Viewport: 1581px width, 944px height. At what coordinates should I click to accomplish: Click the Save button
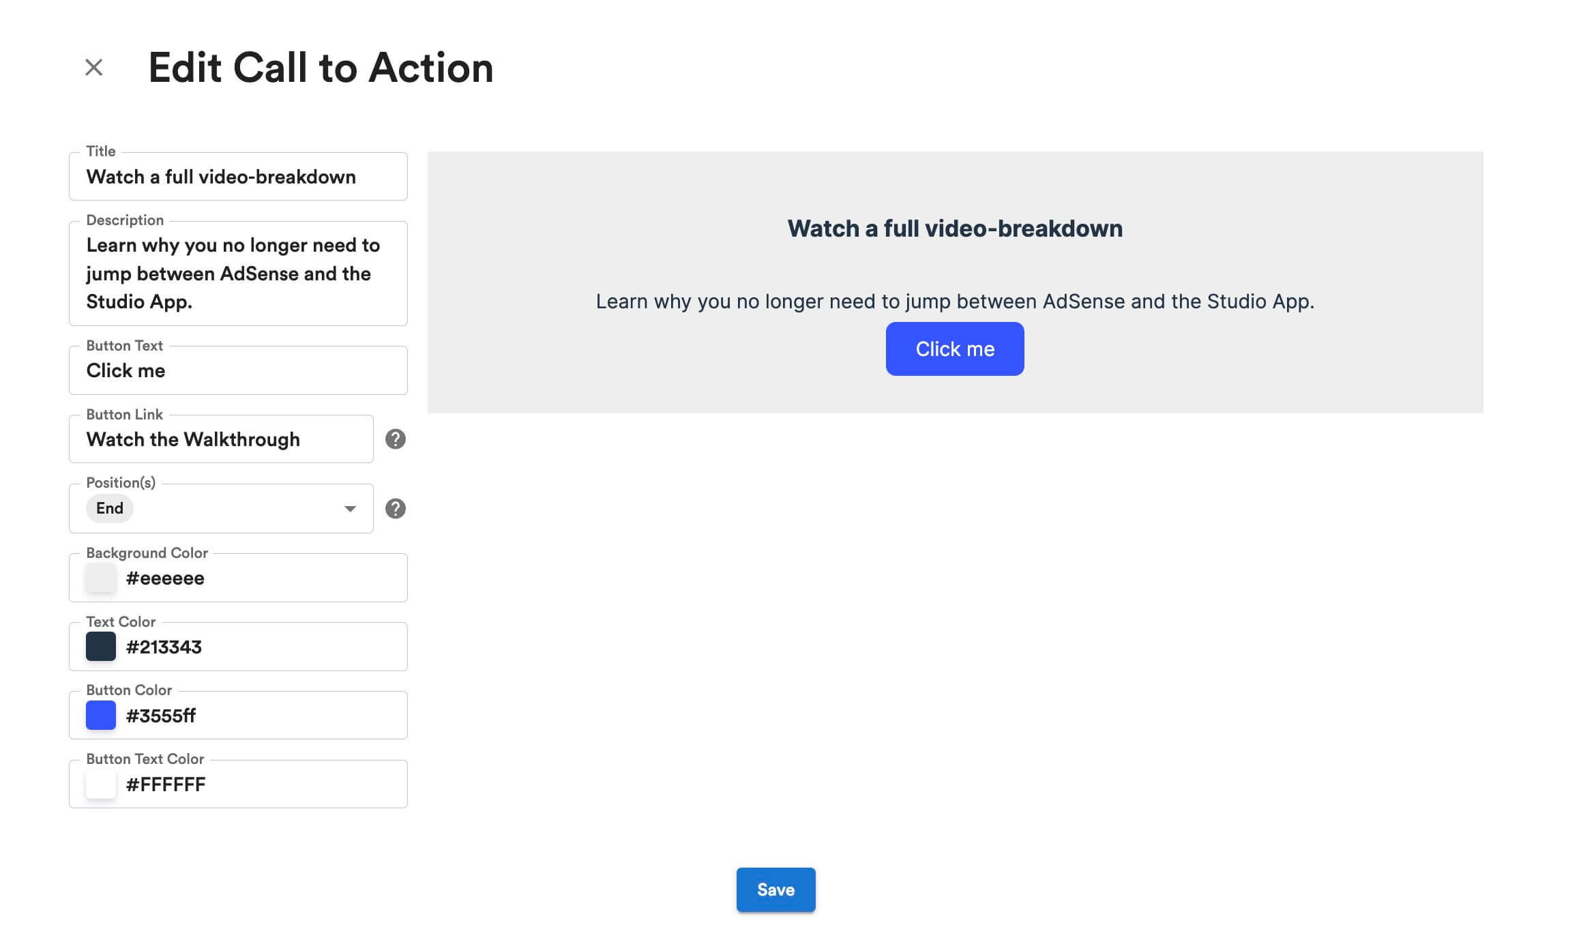(x=775, y=889)
